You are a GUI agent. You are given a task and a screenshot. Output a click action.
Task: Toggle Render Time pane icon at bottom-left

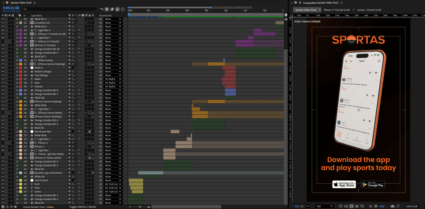pyautogui.click(x=16, y=207)
